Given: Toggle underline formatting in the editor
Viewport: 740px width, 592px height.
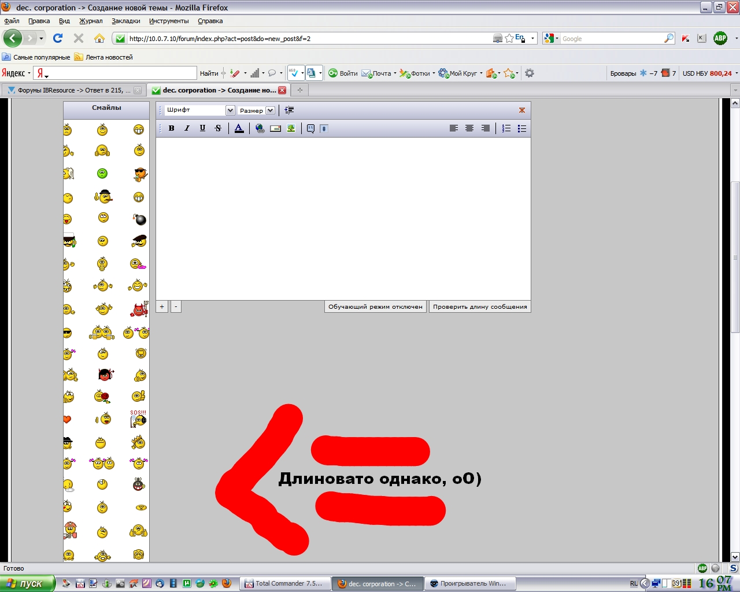Looking at the screenshot, I should point(202,128).
